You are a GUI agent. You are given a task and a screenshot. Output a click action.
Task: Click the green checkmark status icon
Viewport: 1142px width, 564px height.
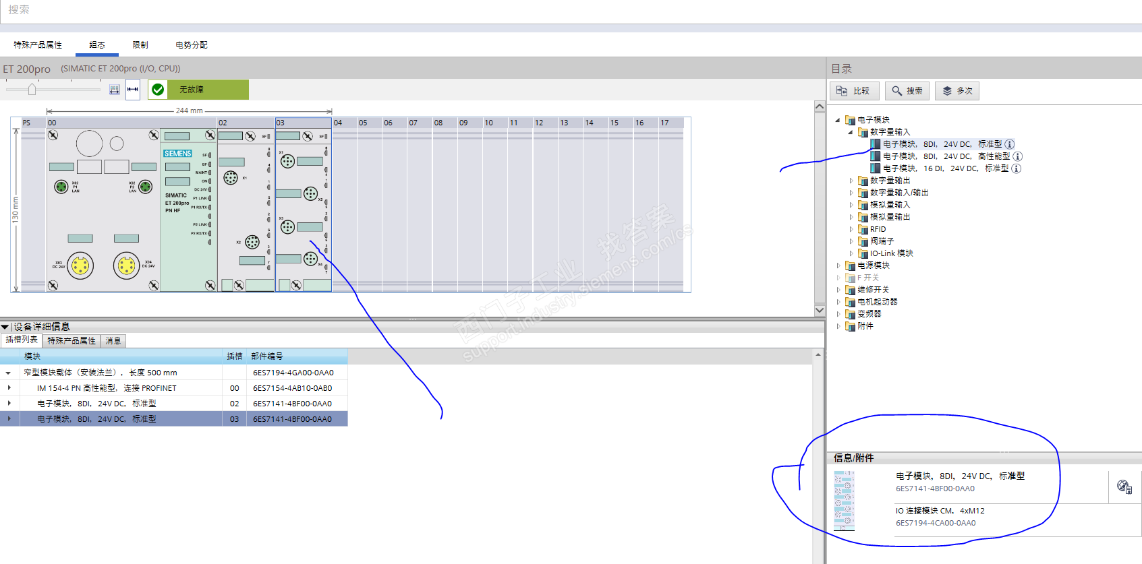158,90
